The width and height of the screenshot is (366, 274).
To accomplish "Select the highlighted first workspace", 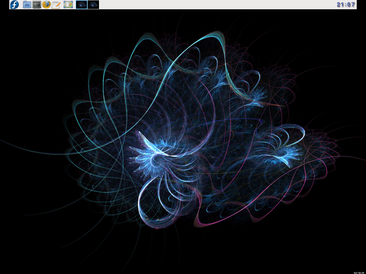I will [x=81, y=5].
